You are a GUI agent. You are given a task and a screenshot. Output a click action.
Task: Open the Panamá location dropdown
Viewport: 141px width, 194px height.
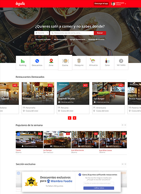coord(42,33)
